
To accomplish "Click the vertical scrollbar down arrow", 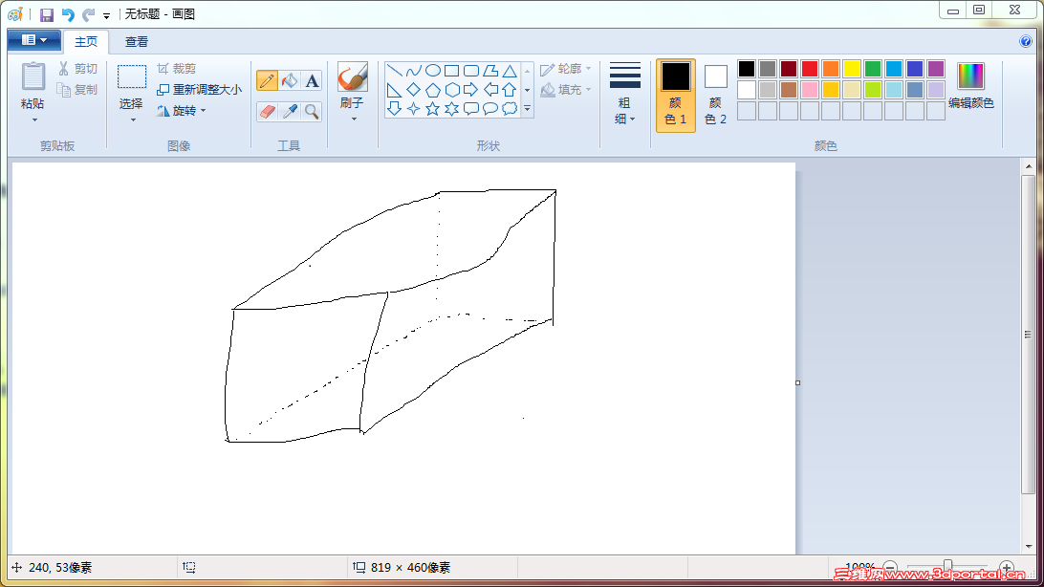I will point(1029,547).
